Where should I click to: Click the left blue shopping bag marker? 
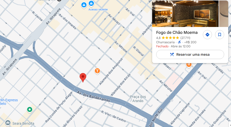pos(84,5)
